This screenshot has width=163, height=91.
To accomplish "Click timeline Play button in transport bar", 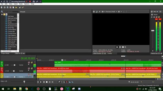I will click(41, 82).
